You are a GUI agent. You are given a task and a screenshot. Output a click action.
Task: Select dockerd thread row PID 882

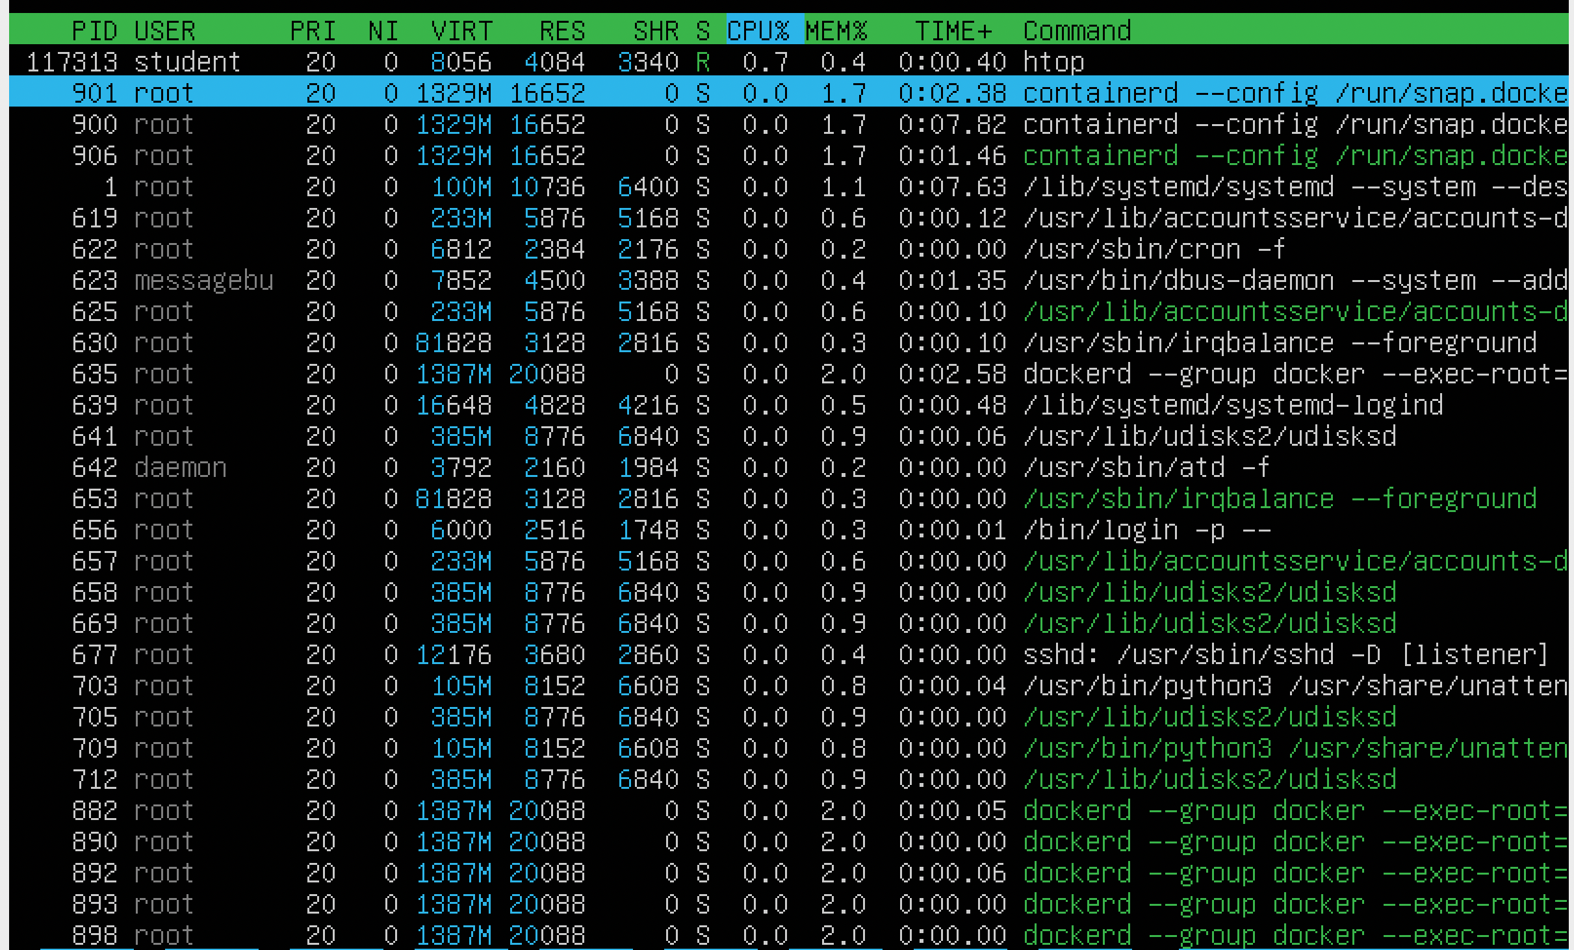pyautogui.click(x=789, y=810)
